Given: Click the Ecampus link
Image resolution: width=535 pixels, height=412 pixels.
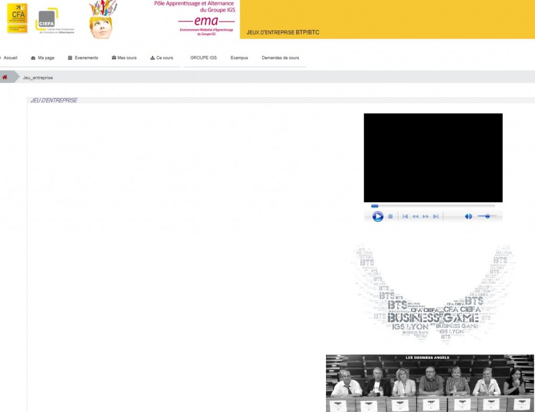Looking at the screenshot, I should [239, 58].
